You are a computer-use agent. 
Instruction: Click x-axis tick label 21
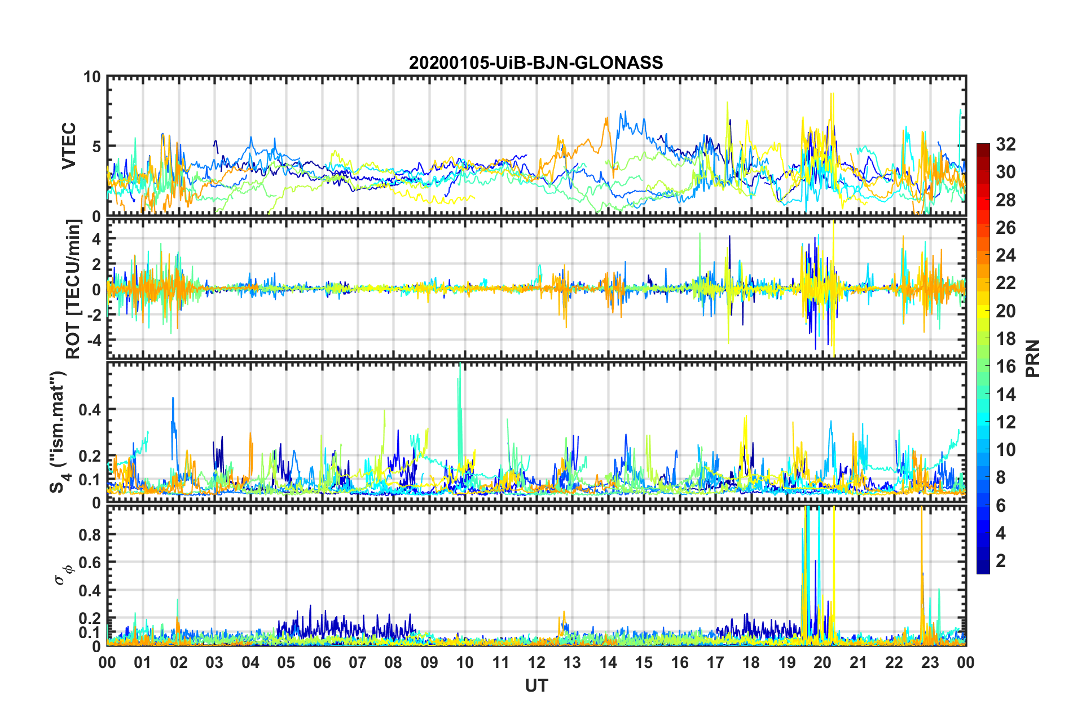(859, 662)
